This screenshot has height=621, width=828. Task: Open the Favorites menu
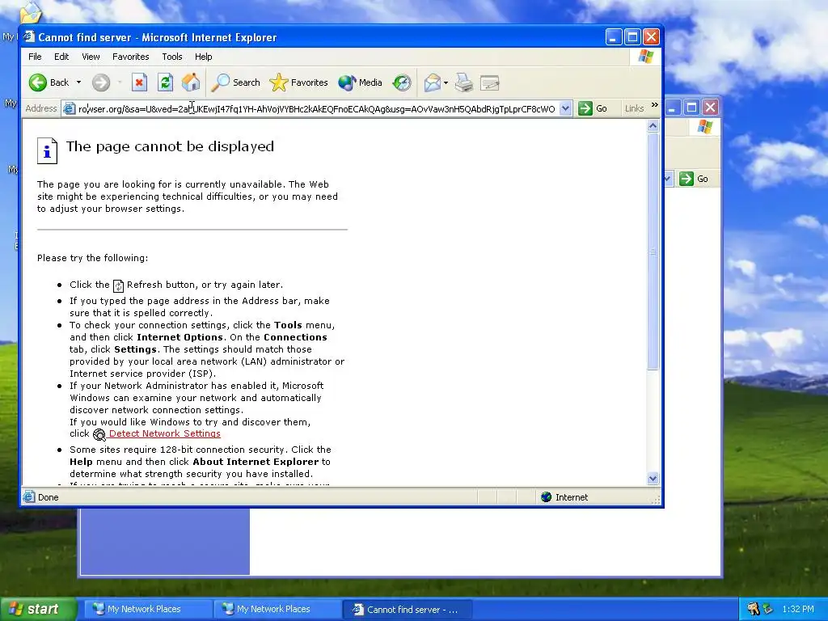point(130,57)
